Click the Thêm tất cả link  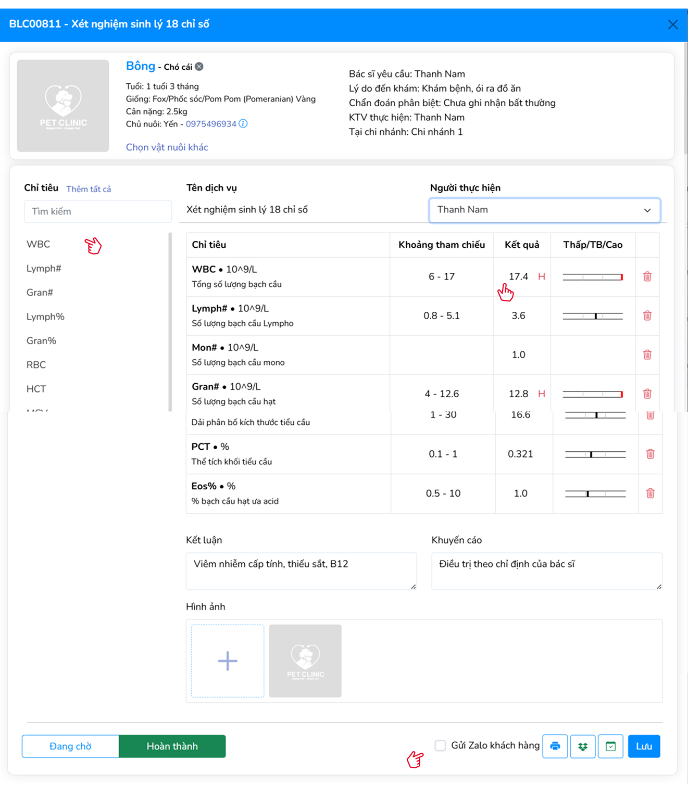coord(89,189)
